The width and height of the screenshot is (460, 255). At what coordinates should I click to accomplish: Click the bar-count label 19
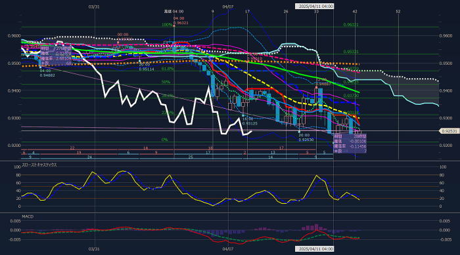(x=79, y=153)
